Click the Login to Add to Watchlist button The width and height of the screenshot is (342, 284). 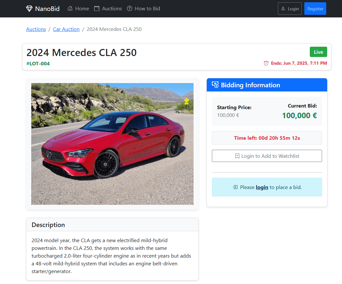267,156
